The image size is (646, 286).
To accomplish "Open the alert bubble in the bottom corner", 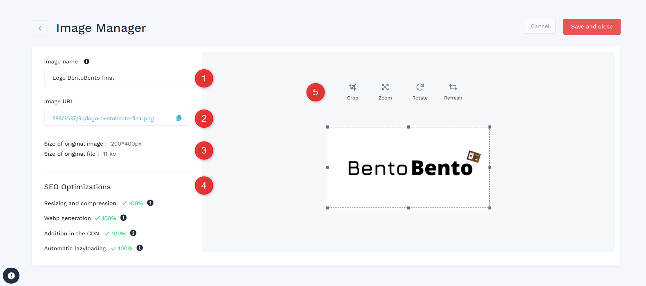I will [11, 276].
